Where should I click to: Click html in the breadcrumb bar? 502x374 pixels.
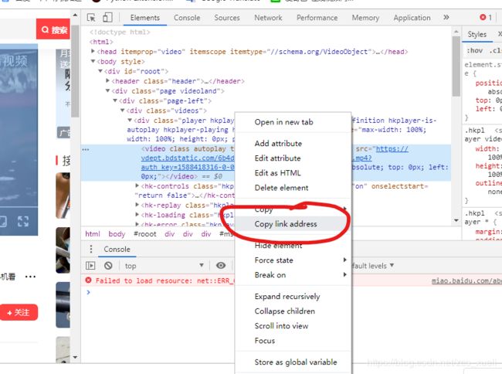point(93,234)
